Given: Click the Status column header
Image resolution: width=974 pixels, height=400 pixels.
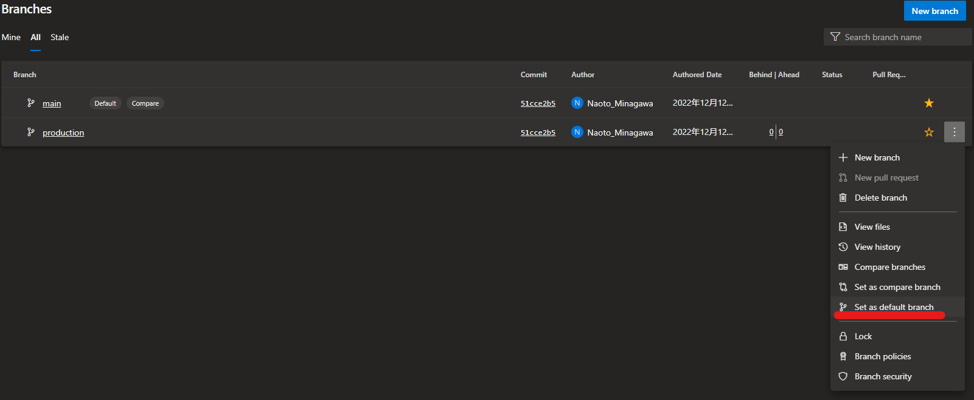Looking at the screenshot, I should click(x=832, y=75).
